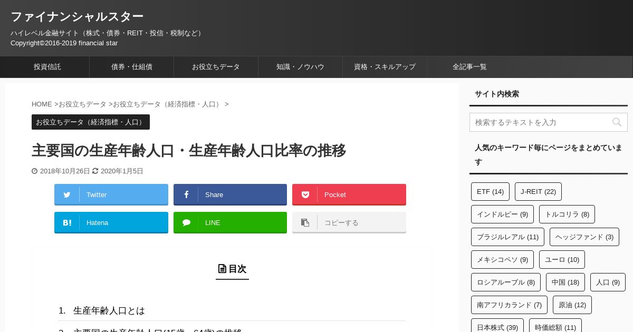Screen dimensions: 633x332
Task: Click the Twitter bird icon
Action: pyautogui.click(x=67, y=194)
